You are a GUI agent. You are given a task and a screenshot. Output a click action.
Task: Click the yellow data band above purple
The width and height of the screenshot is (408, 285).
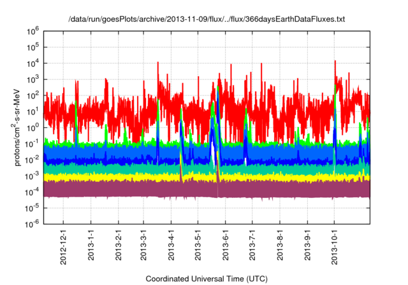click(x=207, y=177)
